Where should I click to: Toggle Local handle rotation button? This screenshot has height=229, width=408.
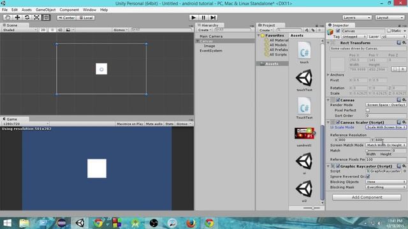coord(85,18)
